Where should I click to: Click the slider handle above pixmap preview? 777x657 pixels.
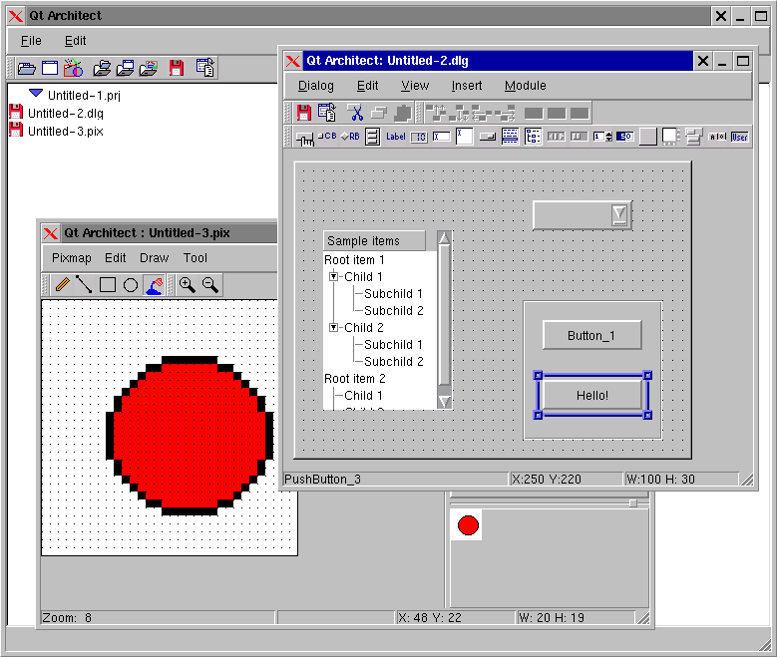point(632,503)
